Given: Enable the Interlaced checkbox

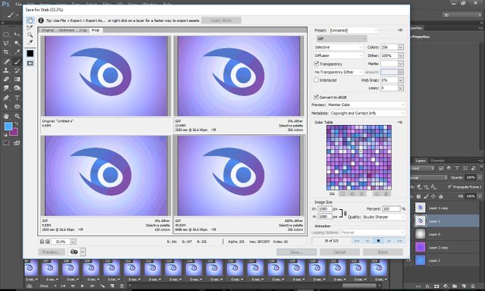Looking at the screenshot, I should [316, 80].
